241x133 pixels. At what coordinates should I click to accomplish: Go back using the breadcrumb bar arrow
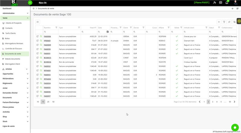pos(233,9)
